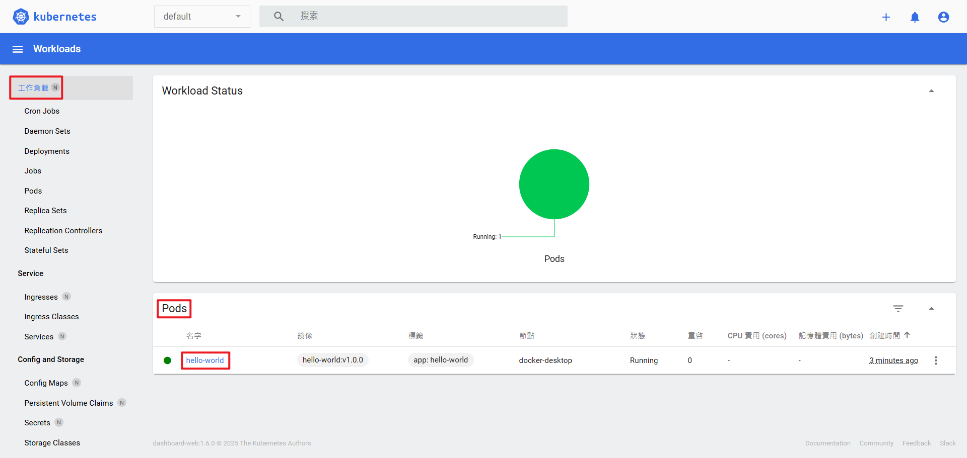Collapse the Pods table panel
Image resolution: width=967 pixels, height=458 pixels.
[931, 308]
